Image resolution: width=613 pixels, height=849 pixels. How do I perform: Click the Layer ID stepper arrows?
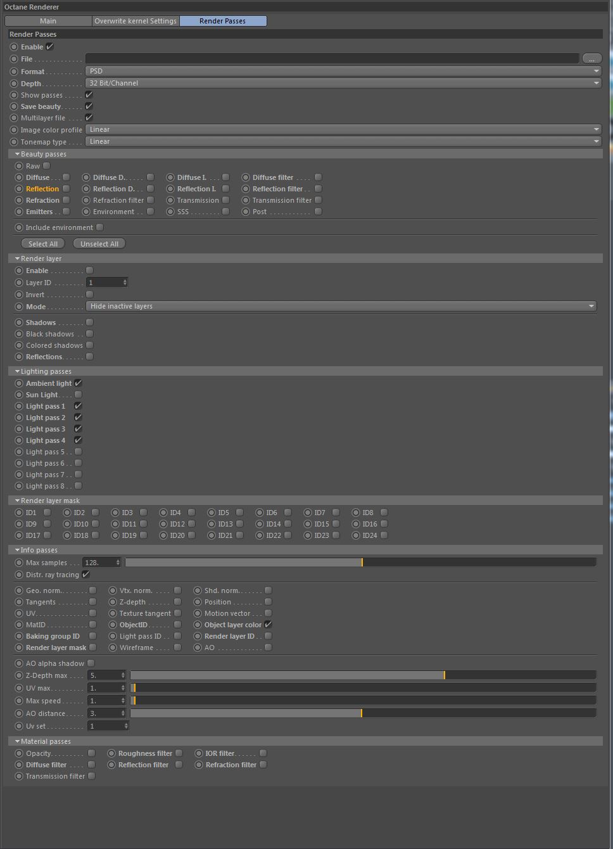[x=125, y=283]
